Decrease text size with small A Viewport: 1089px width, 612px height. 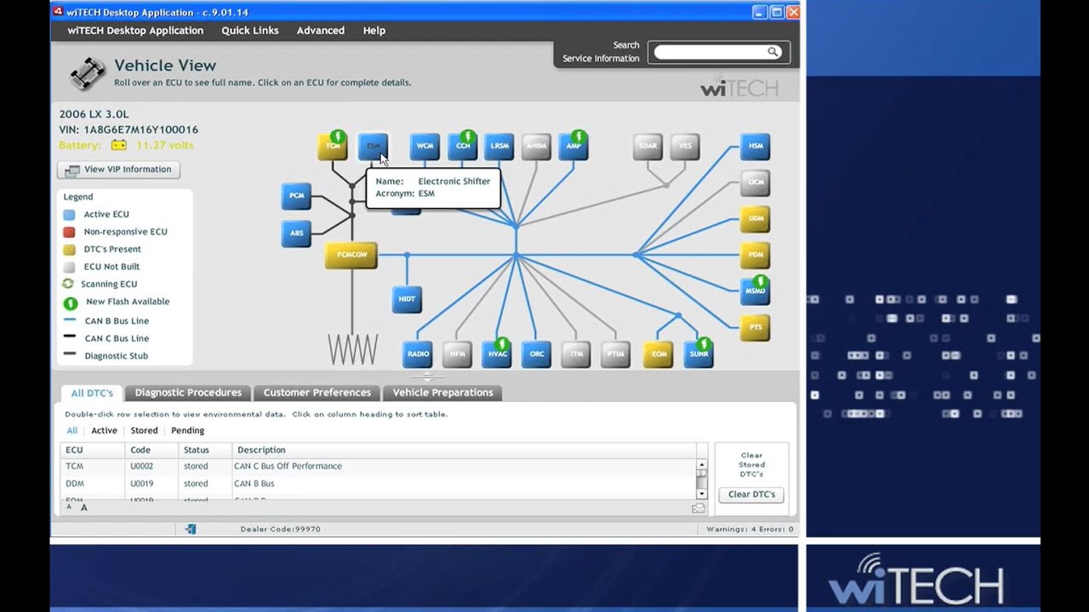click(x=69, y=507)
